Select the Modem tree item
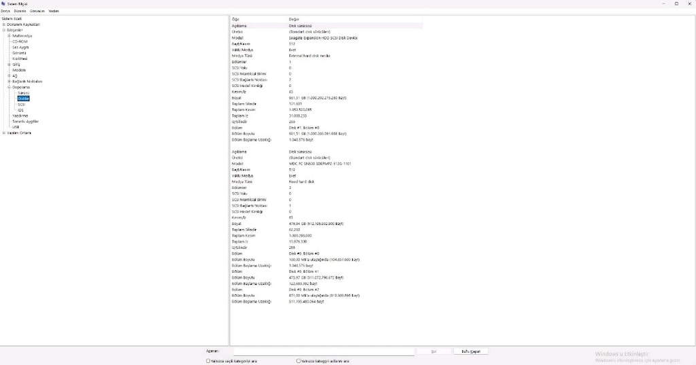Viewport: 696px width, 365px height. [x=19, y=70]
